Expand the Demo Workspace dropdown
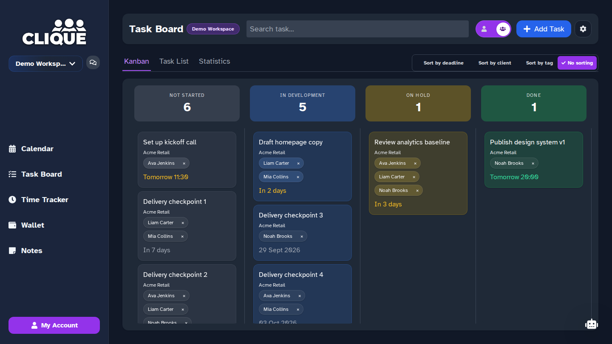This screenshot has height=344, width=612. click(x=45, y=64)
